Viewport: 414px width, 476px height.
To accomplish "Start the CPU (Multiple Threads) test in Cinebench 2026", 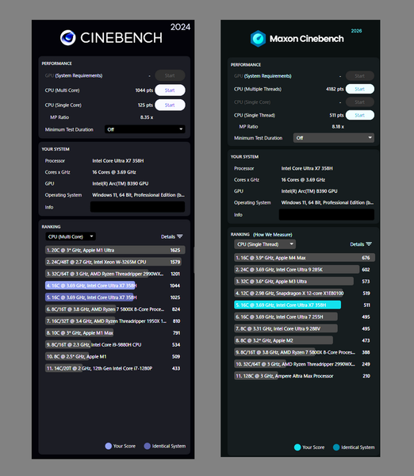I will 360,89.
